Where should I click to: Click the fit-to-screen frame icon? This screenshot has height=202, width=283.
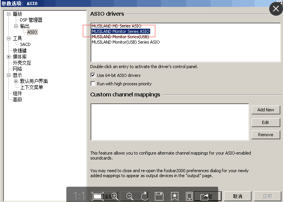[x=98, y=196]
